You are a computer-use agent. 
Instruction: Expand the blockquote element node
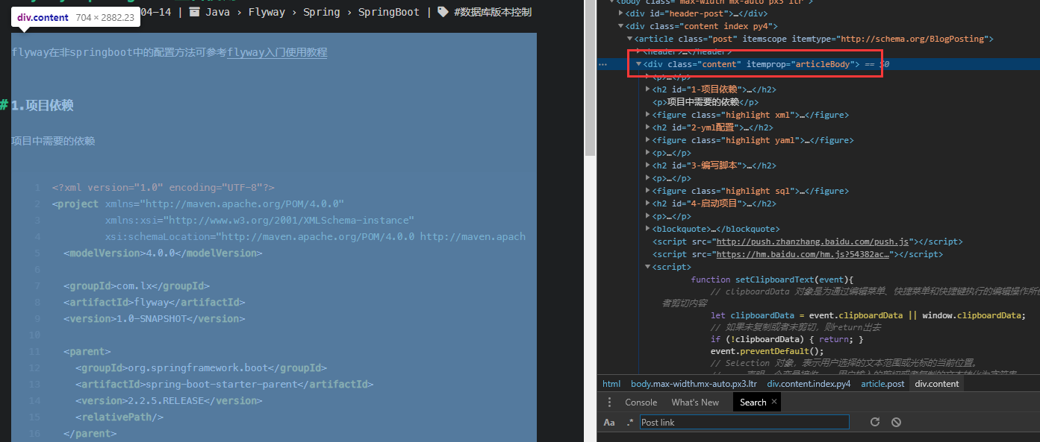(647, 229)
